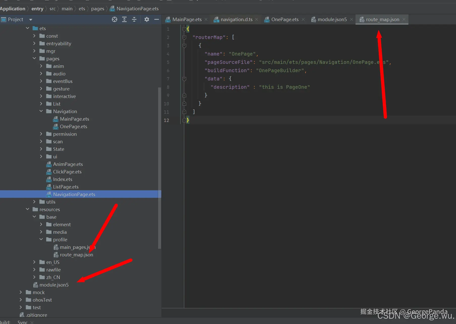Close the route_map.json editor tab
Screen dimensions: 456x324
[x=404, y=19]
